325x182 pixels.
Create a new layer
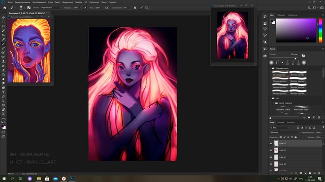point(315,173)
